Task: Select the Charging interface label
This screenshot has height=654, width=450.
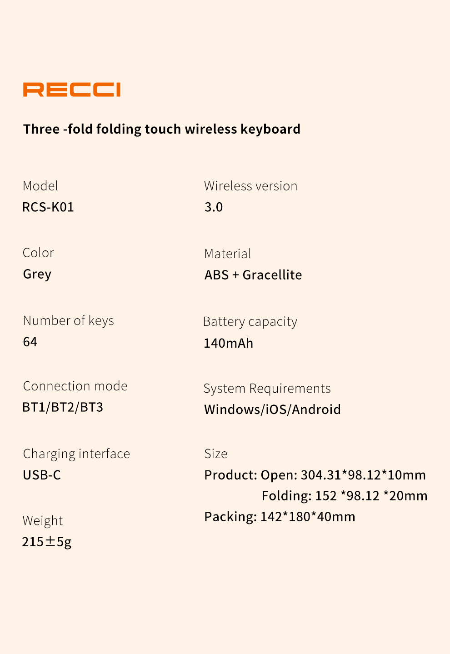Action: (76, 454)
